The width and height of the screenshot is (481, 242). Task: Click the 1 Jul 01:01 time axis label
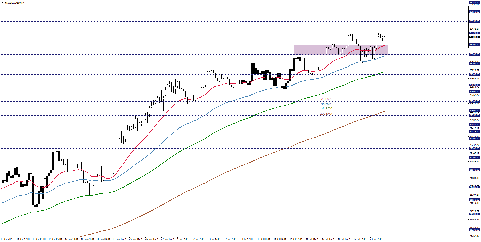pos(183,239)
